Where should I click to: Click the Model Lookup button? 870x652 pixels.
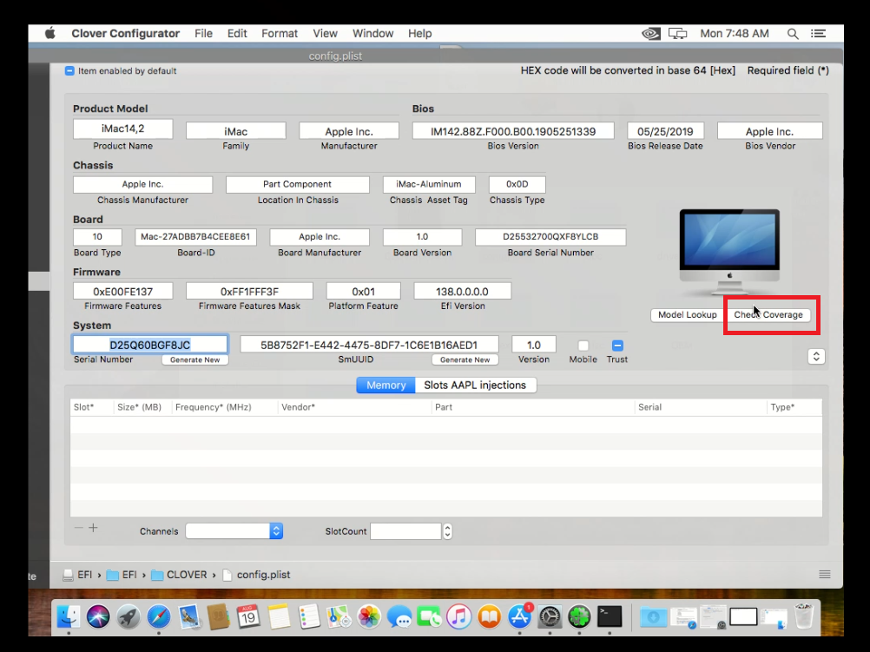(687, 314)
